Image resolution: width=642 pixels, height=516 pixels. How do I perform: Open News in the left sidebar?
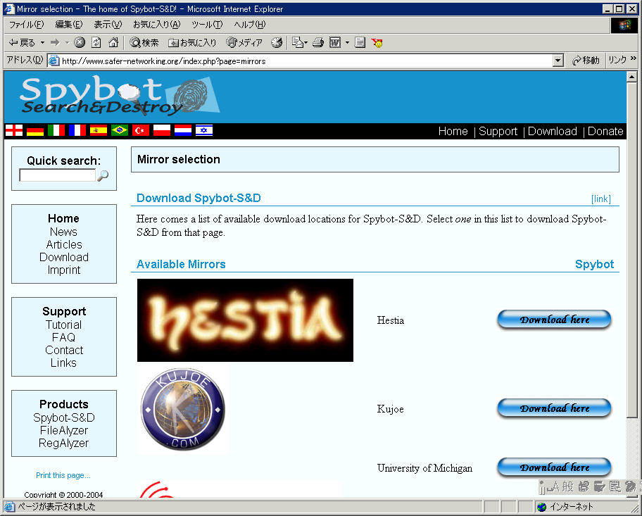(x=63, y=232)
